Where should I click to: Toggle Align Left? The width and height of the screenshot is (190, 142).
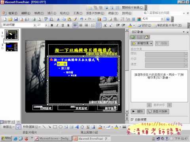click(x=75, y=25)
